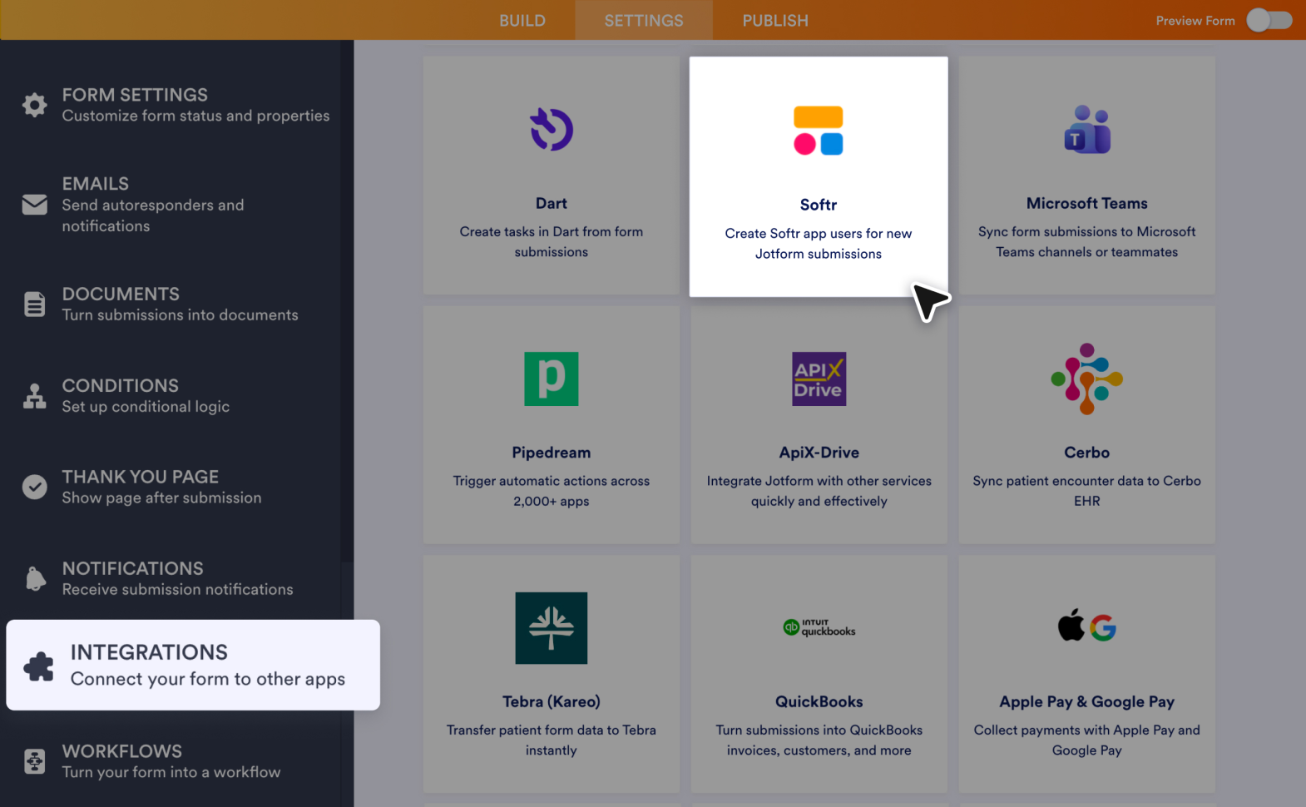Go to the PUBLISH tab

pyautogui.click(x=775, y=20)
